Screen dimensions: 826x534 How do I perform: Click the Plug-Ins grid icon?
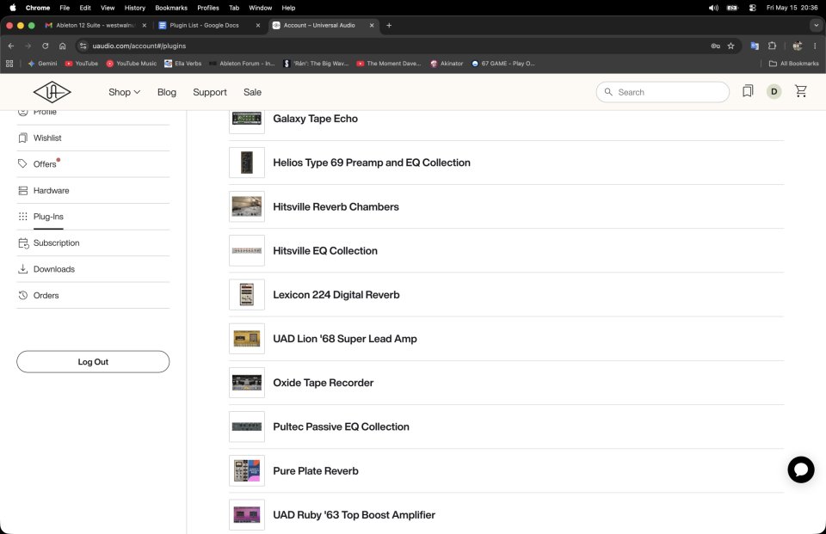(x=22, y=217)
